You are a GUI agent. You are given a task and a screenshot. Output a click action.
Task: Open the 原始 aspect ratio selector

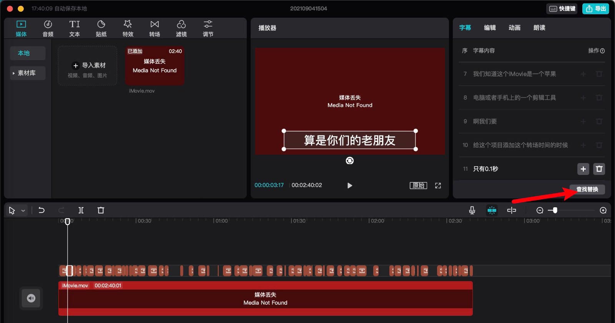(x=418, y=186)
